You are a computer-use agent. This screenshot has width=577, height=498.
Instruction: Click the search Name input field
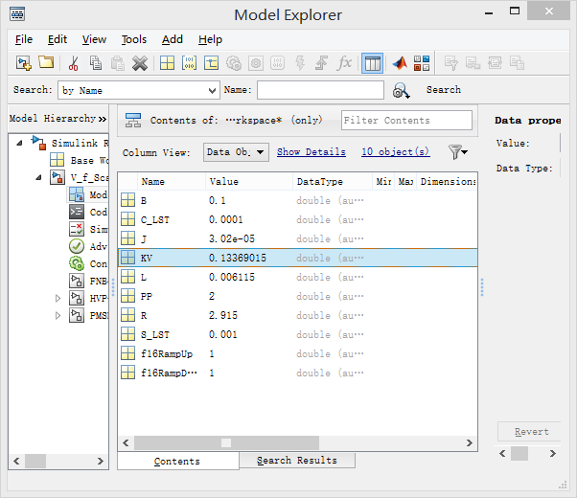pos(320,90)
